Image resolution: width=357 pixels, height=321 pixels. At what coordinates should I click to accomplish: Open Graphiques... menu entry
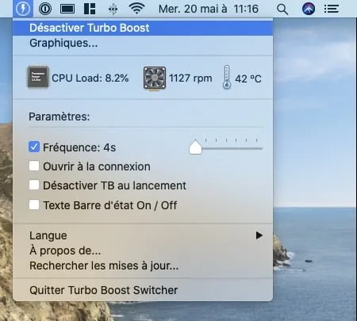[143, 43]
